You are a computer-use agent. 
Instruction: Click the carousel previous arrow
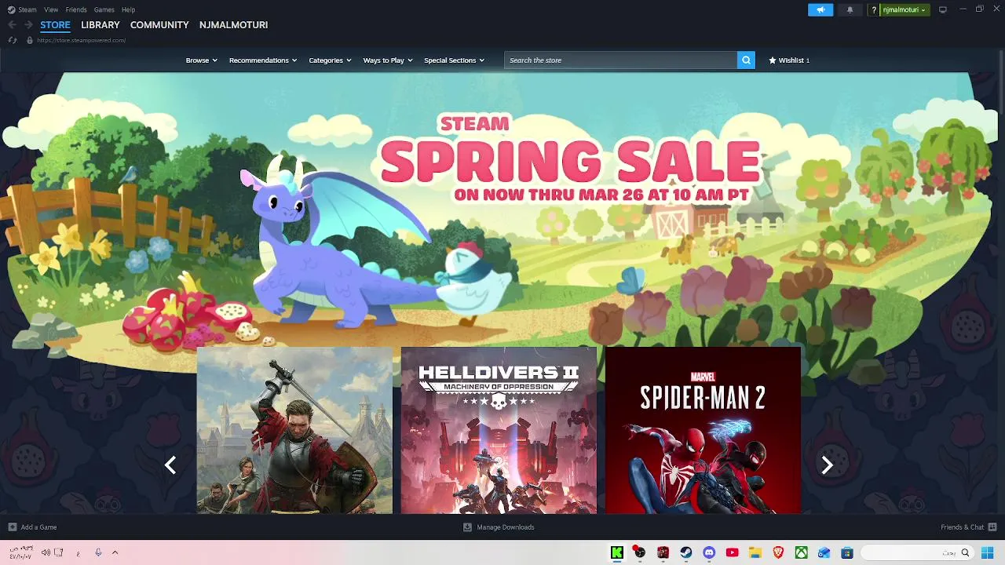170,465
